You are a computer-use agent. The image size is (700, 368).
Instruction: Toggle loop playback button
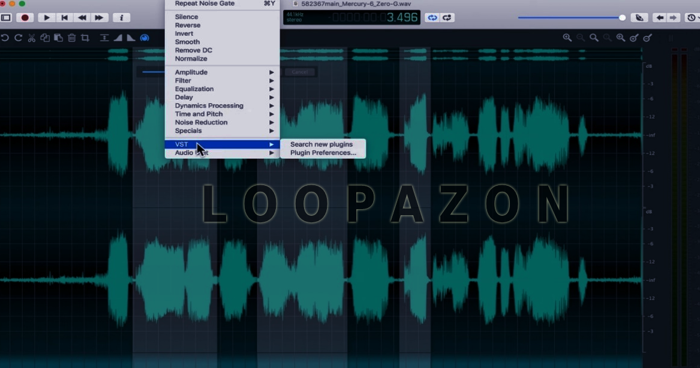click(x=431, y=18)
